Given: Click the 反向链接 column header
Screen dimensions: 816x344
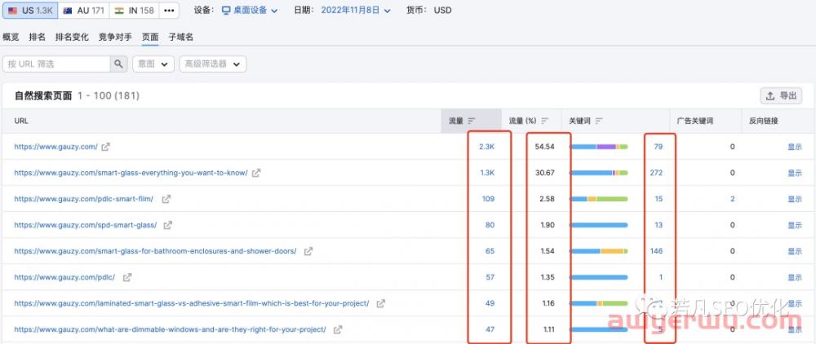Looking at the screenshot, I should [x=764, y=121].
